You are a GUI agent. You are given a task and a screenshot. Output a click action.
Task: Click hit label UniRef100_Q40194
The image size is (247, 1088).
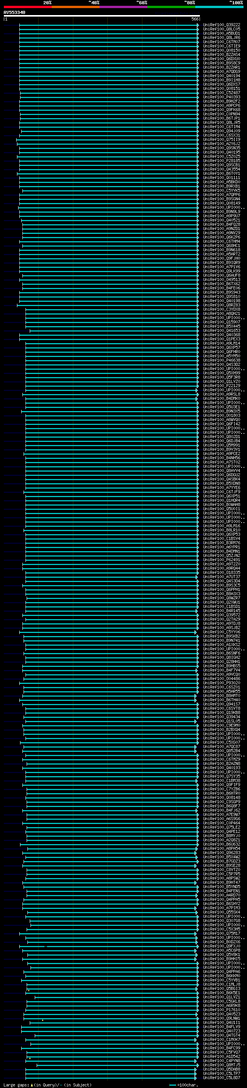pos(221,76)
